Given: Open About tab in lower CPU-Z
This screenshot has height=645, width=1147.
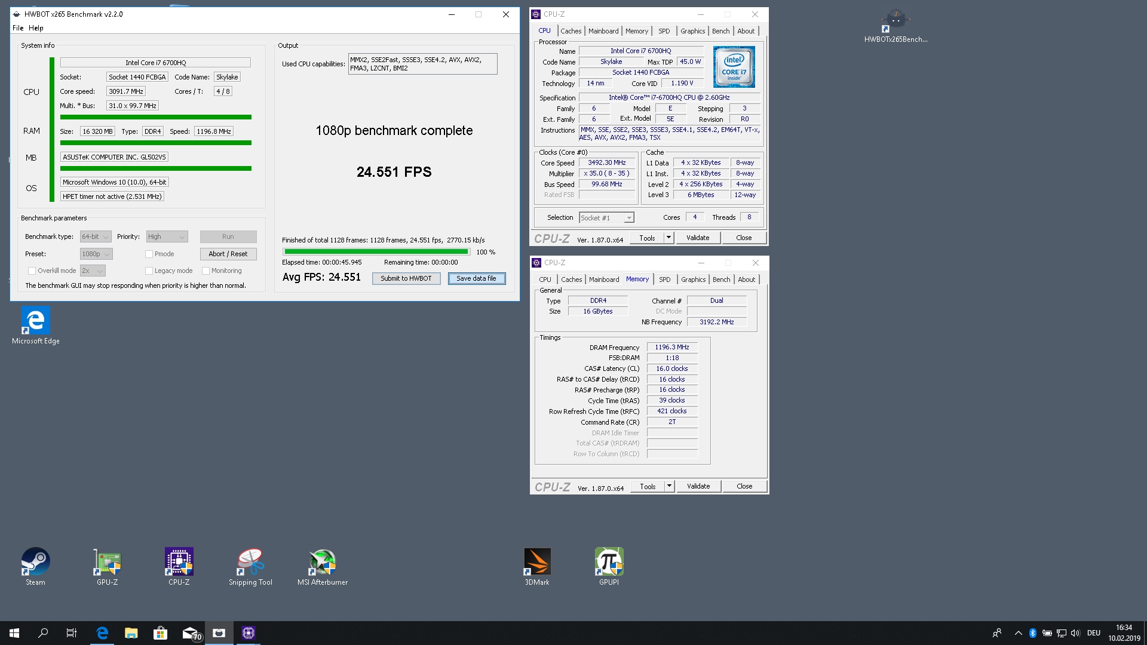Looking at the screenshot, I should 746,279.
